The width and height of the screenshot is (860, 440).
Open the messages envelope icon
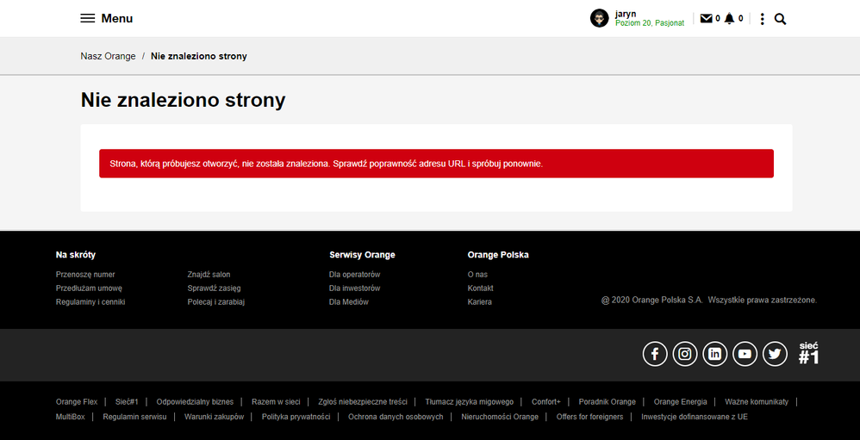[x=706, y=18]
